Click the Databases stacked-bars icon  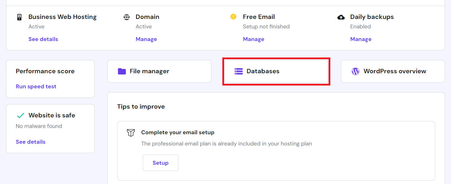(x=239, y=71)
